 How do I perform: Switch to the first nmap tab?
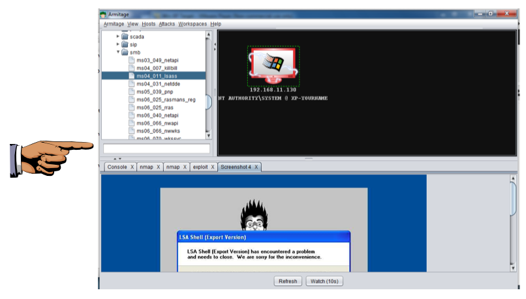pyautogui.click(x=146, y=167)
